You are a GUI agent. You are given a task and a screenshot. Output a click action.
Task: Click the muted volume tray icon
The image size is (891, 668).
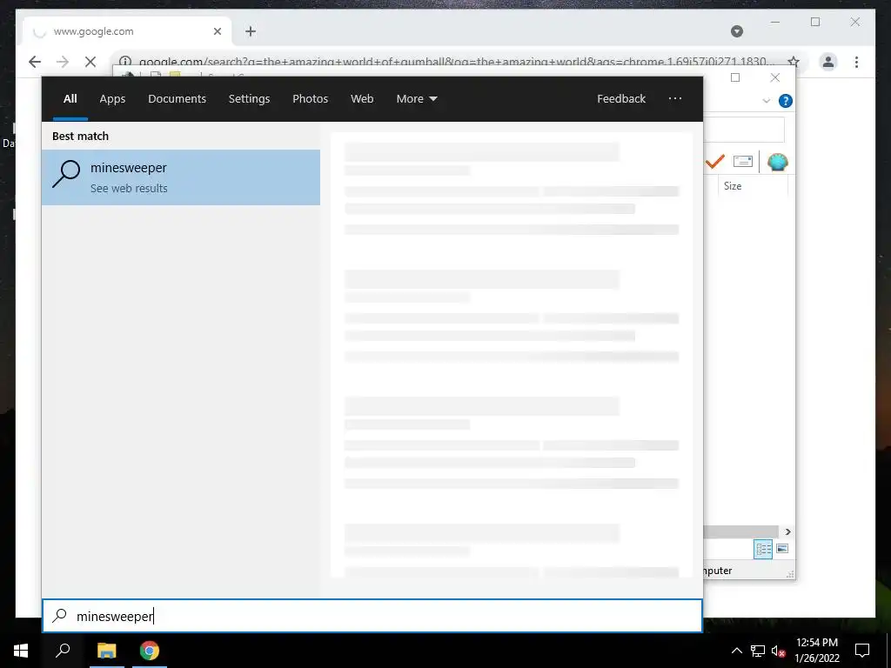coord(778,651)
